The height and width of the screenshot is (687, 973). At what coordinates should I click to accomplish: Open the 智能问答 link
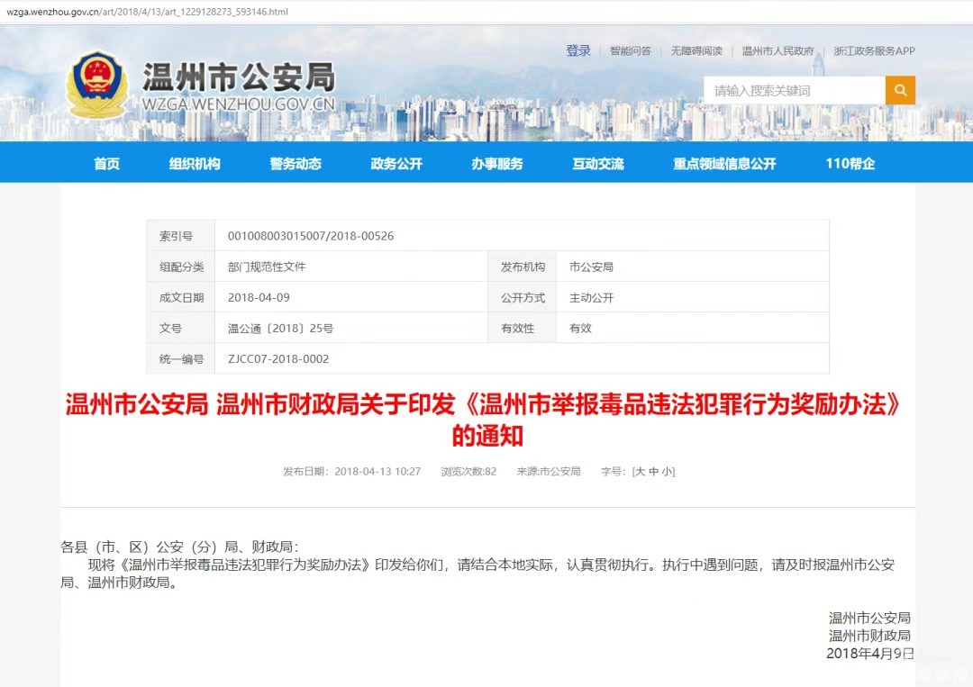pyautogui.click(x=631, y=50)
